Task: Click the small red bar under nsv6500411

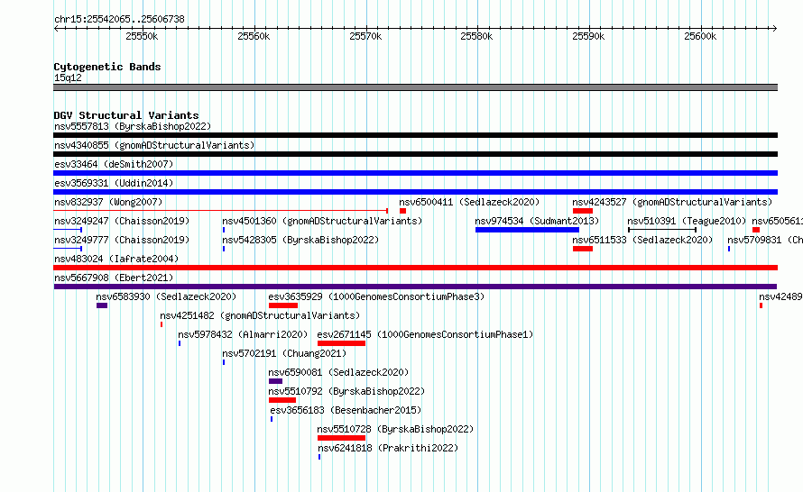Action: 403,211
